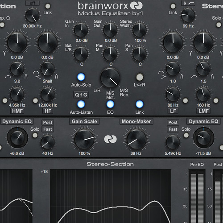This screenshot has width=223, height=223.
Task: Click the LMF Q knob reading 1.5
Action: [203, 69]
